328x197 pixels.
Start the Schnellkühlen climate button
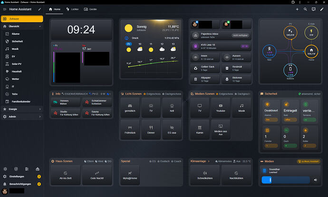pyautogui.click(x=205, y=175)
